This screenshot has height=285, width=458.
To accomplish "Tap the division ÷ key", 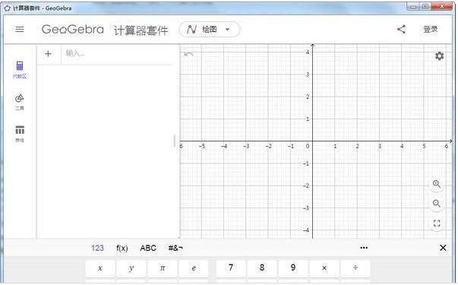I will [x=355, y=268].
